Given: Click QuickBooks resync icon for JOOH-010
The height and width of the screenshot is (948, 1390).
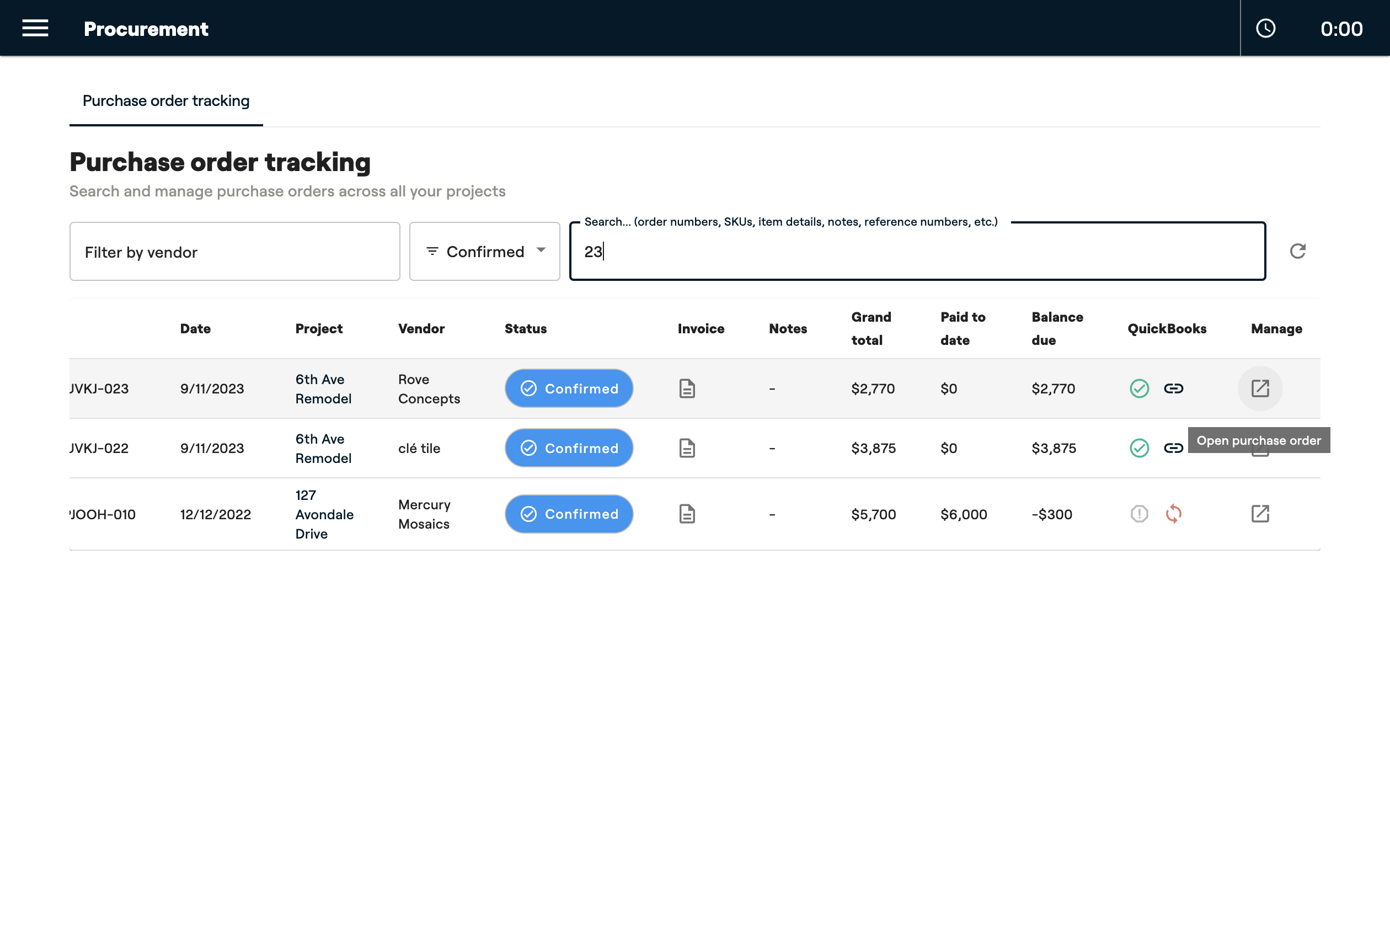Looking at the screenshot, I should (x=1173, y=514).
